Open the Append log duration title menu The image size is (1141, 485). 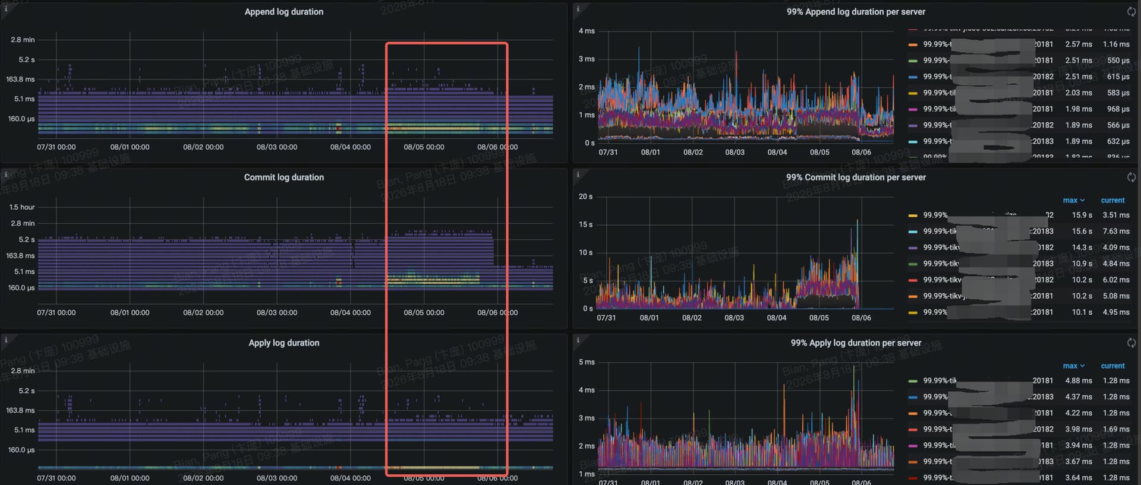pos(284,12)
